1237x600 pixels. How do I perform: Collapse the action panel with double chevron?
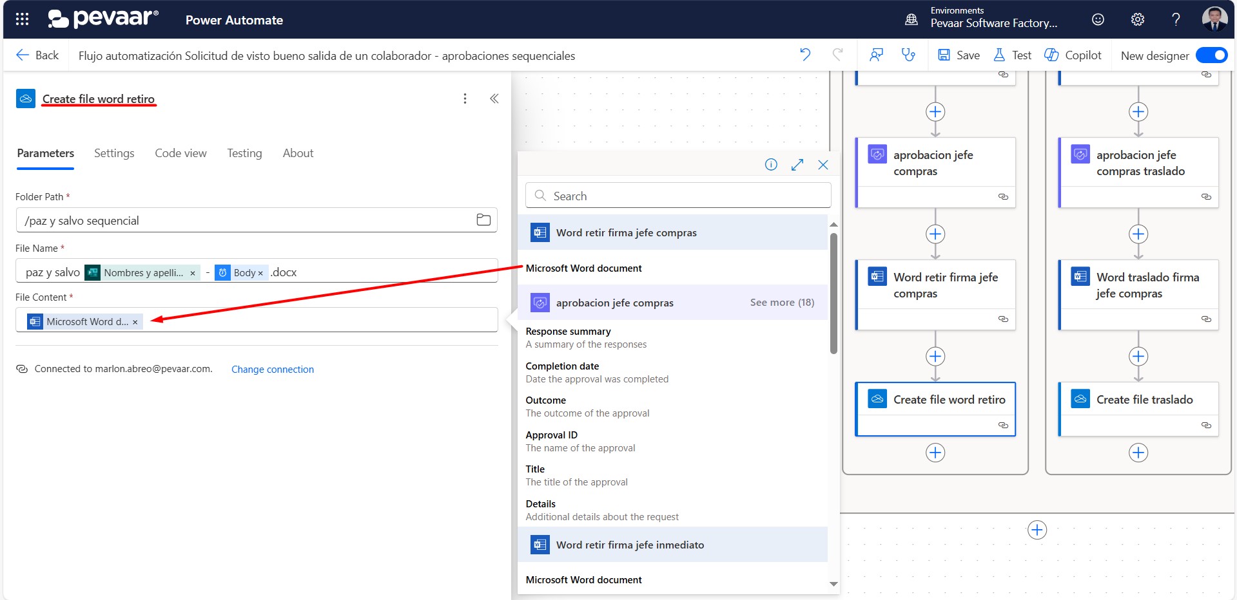[494, 98]
